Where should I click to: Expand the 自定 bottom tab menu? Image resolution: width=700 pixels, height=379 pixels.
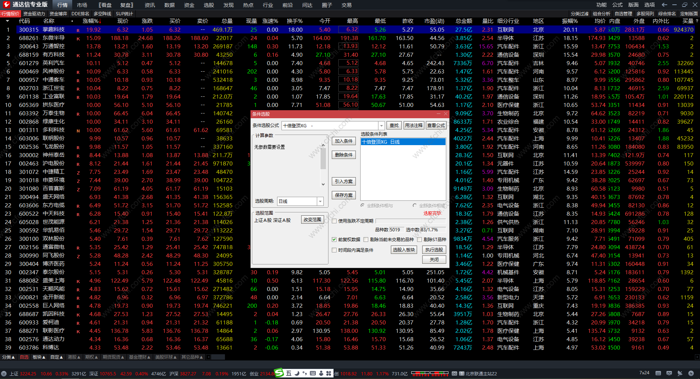tap(56, 357)
